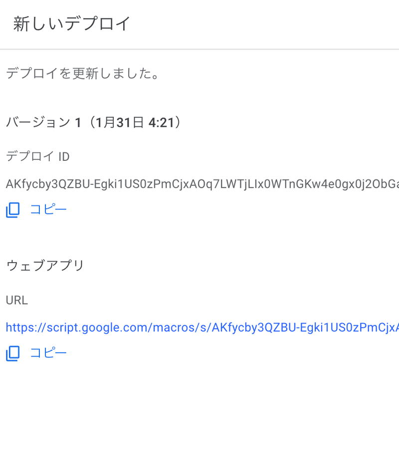Click the 新しいデプロイ dialog title
The width and height of the screenshot is (399, 452).
(72, 24)
